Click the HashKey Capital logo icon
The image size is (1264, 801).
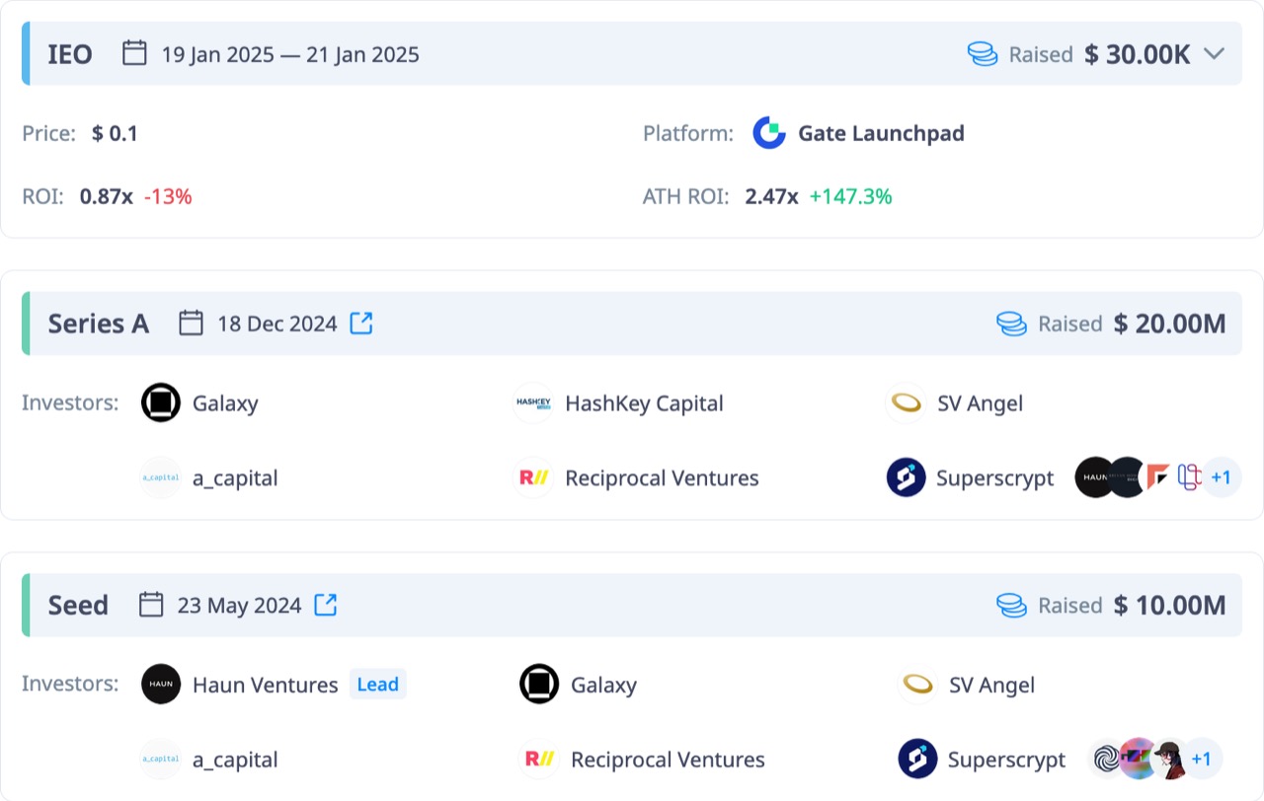point(533,402)
